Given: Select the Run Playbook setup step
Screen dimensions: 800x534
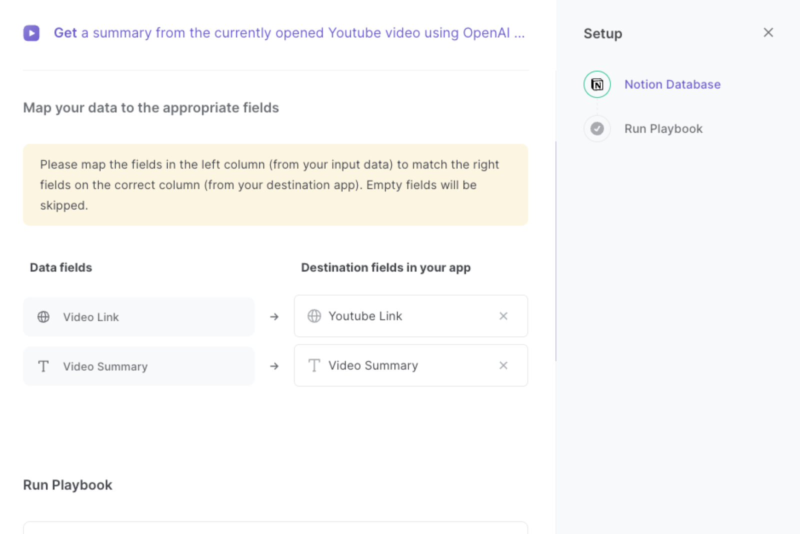Looking at the screenshot, I should tap(663, 128).
